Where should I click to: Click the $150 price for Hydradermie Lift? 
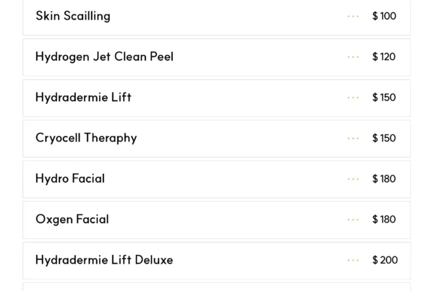pyautogui.click(x=384, y=97)
